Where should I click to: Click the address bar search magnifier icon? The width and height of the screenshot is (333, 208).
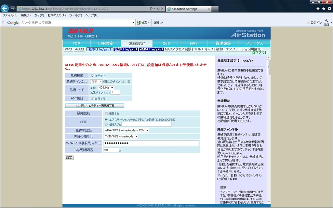151,9
